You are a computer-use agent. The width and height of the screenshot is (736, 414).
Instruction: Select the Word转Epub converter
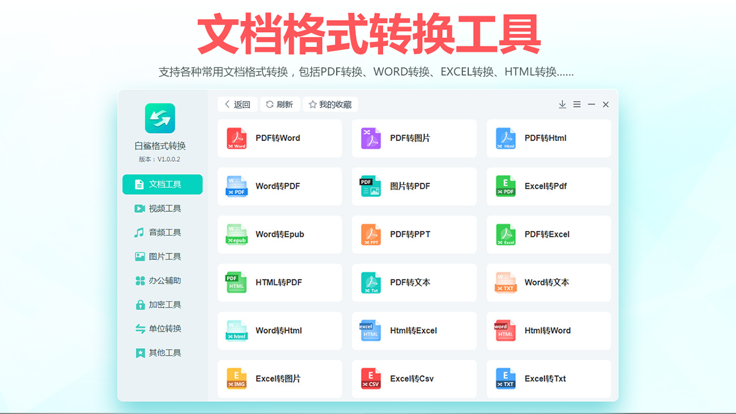279,235
